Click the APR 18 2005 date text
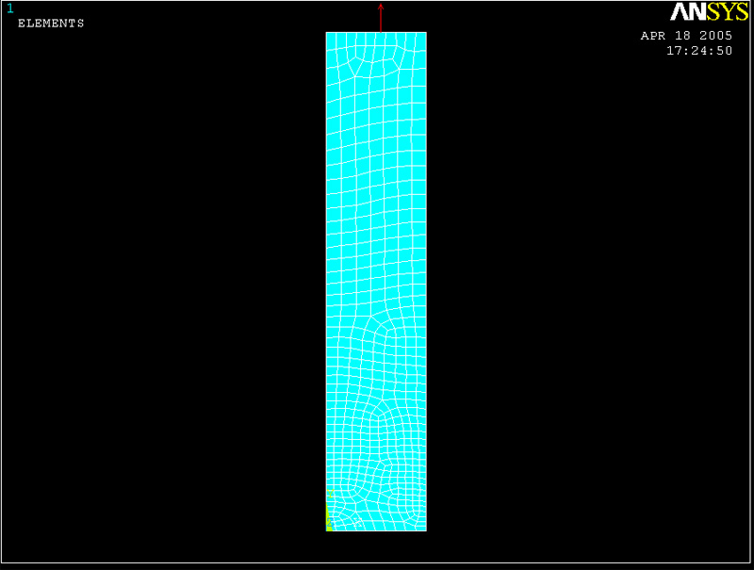Viewport: 754px width, 570px height. (x=686, y=36)
